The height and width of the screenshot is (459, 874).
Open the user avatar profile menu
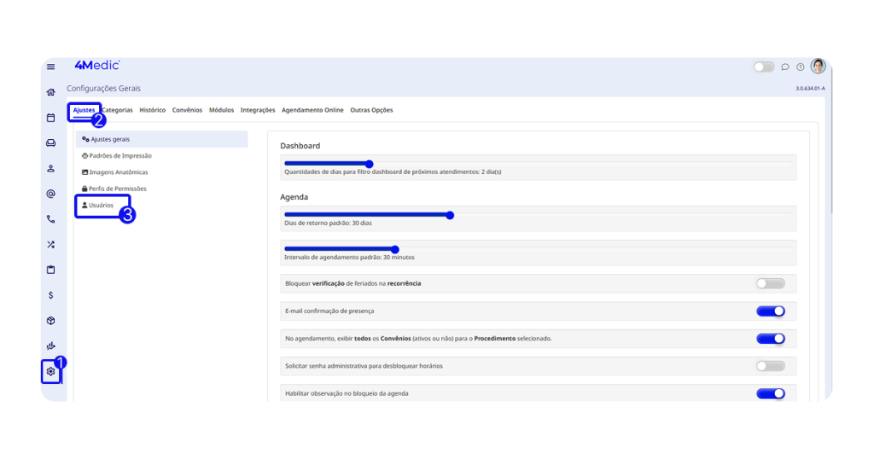click(818, 66)
